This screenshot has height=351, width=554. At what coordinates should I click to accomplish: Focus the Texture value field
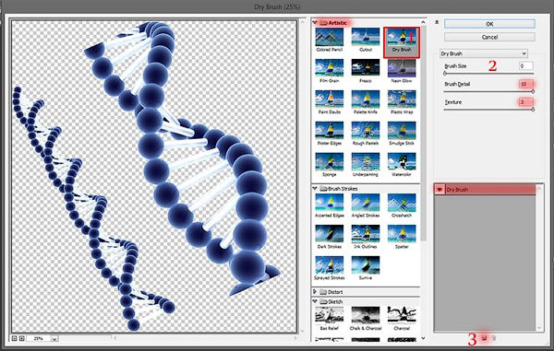526,102
